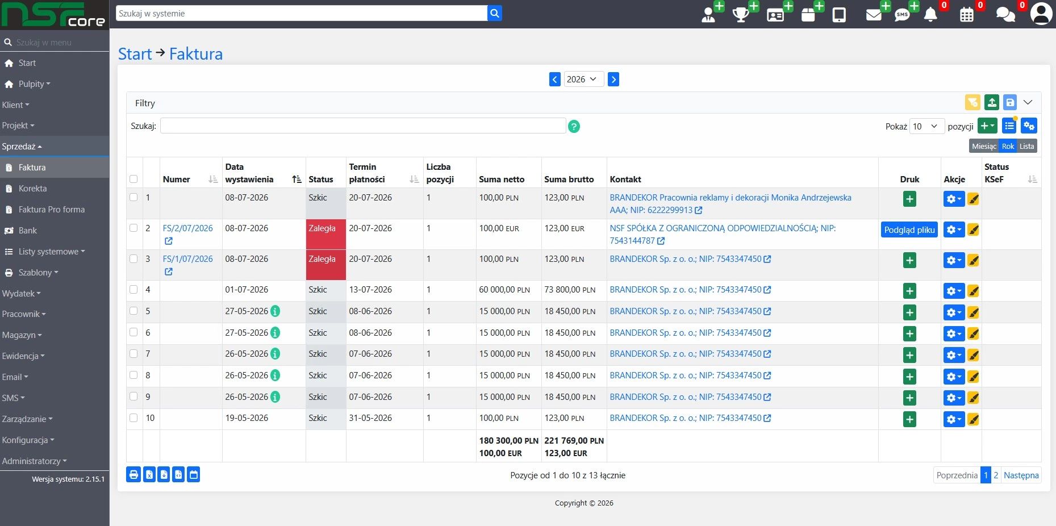This screenshot has width=1056, height=526.
Task: Click the green upload icon in Filtry bar
Action: [992, 102]
